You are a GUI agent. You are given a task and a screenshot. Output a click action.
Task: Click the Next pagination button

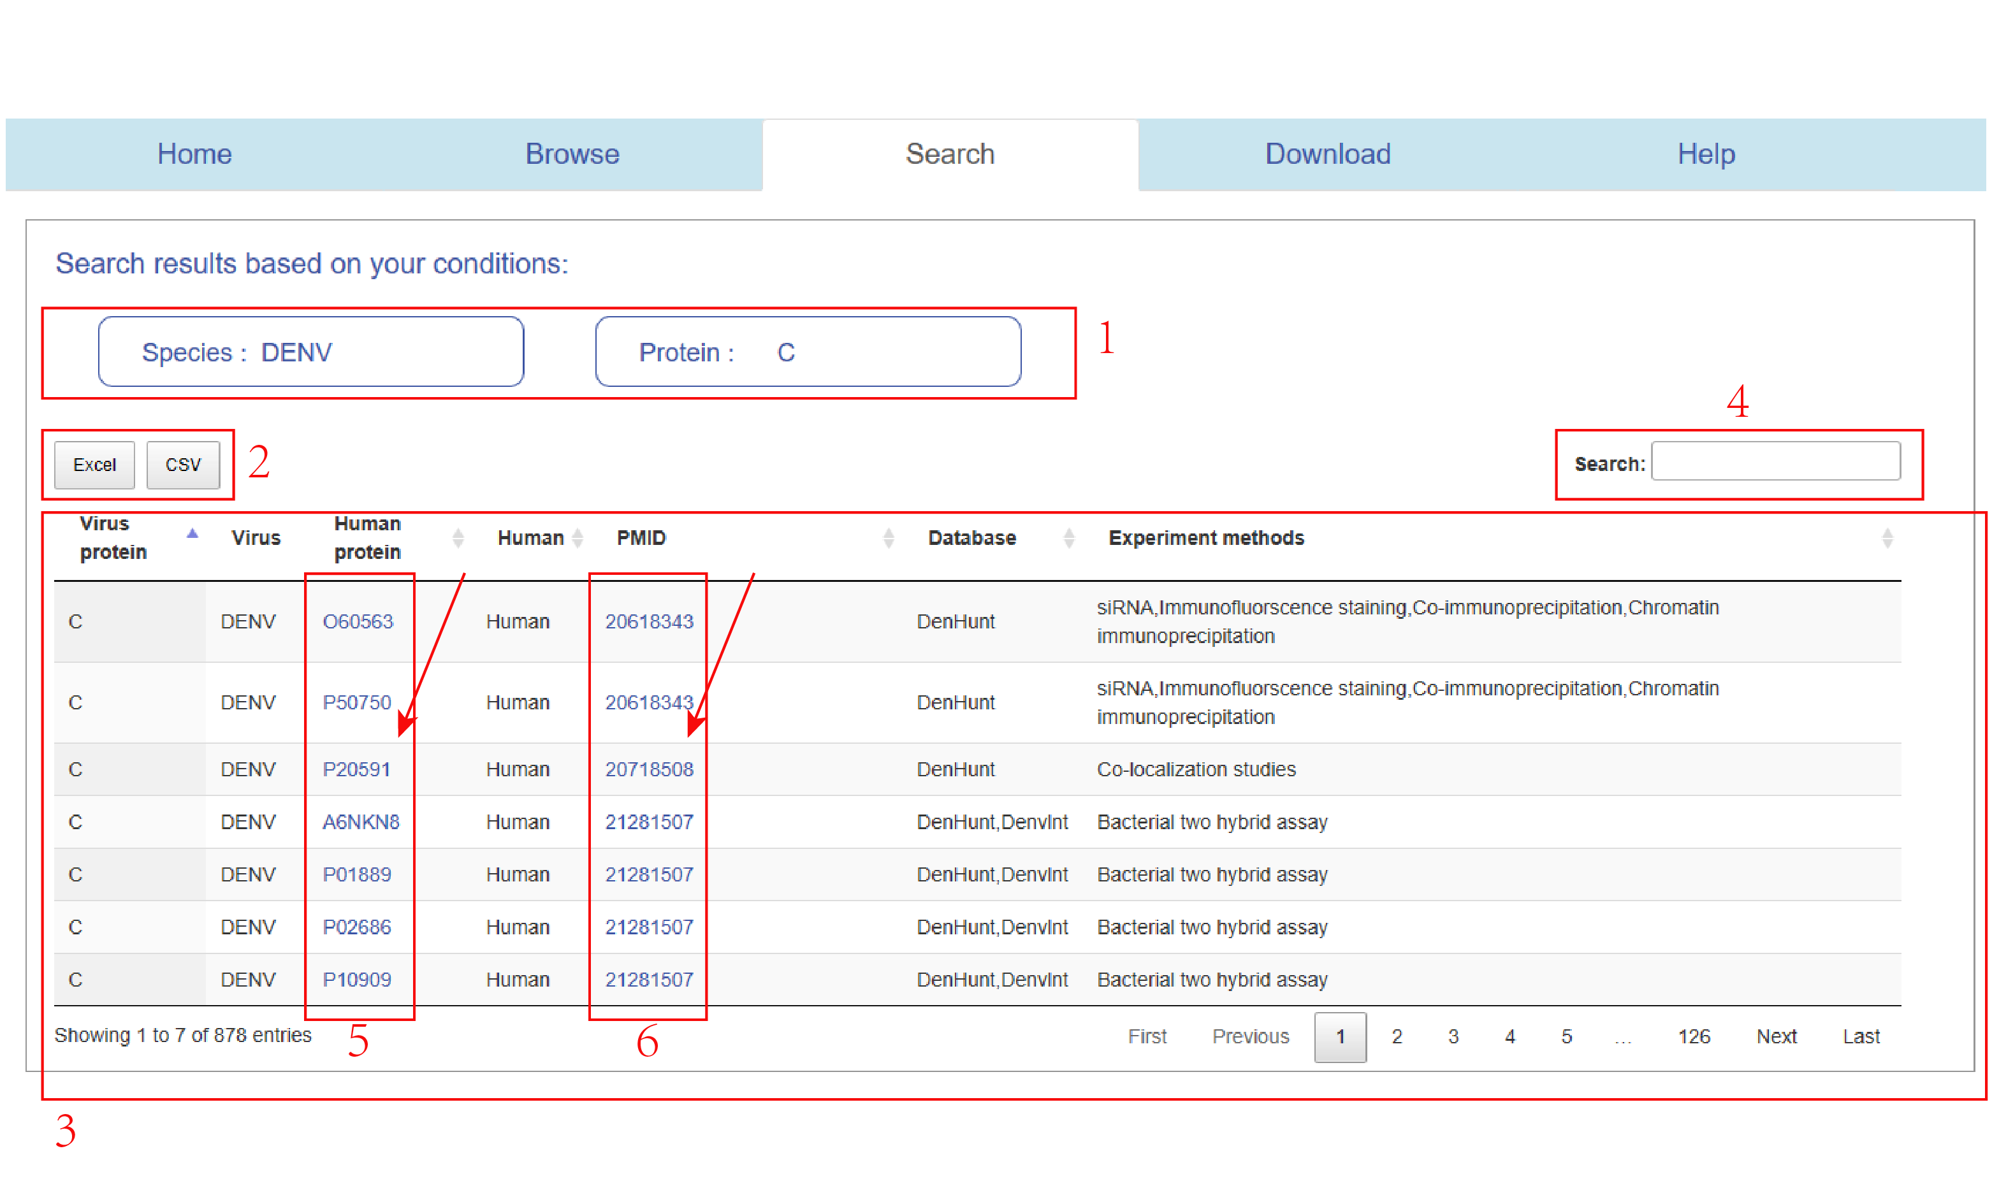1775,1036
